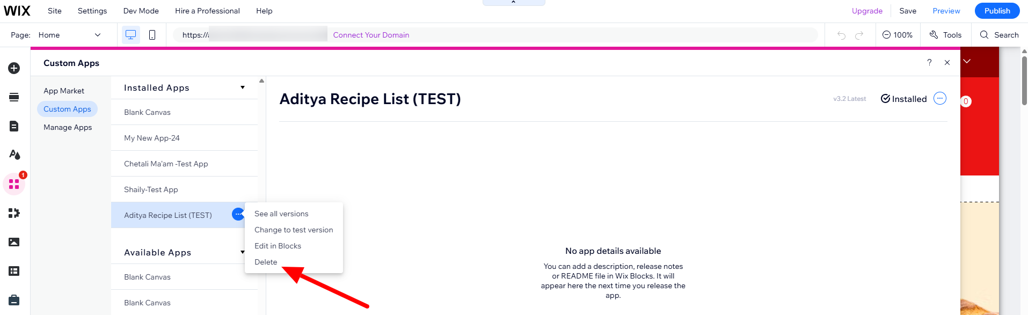
Task: Open Manage Apps tab
Action: pyautogui.click(x=68, y=127)
